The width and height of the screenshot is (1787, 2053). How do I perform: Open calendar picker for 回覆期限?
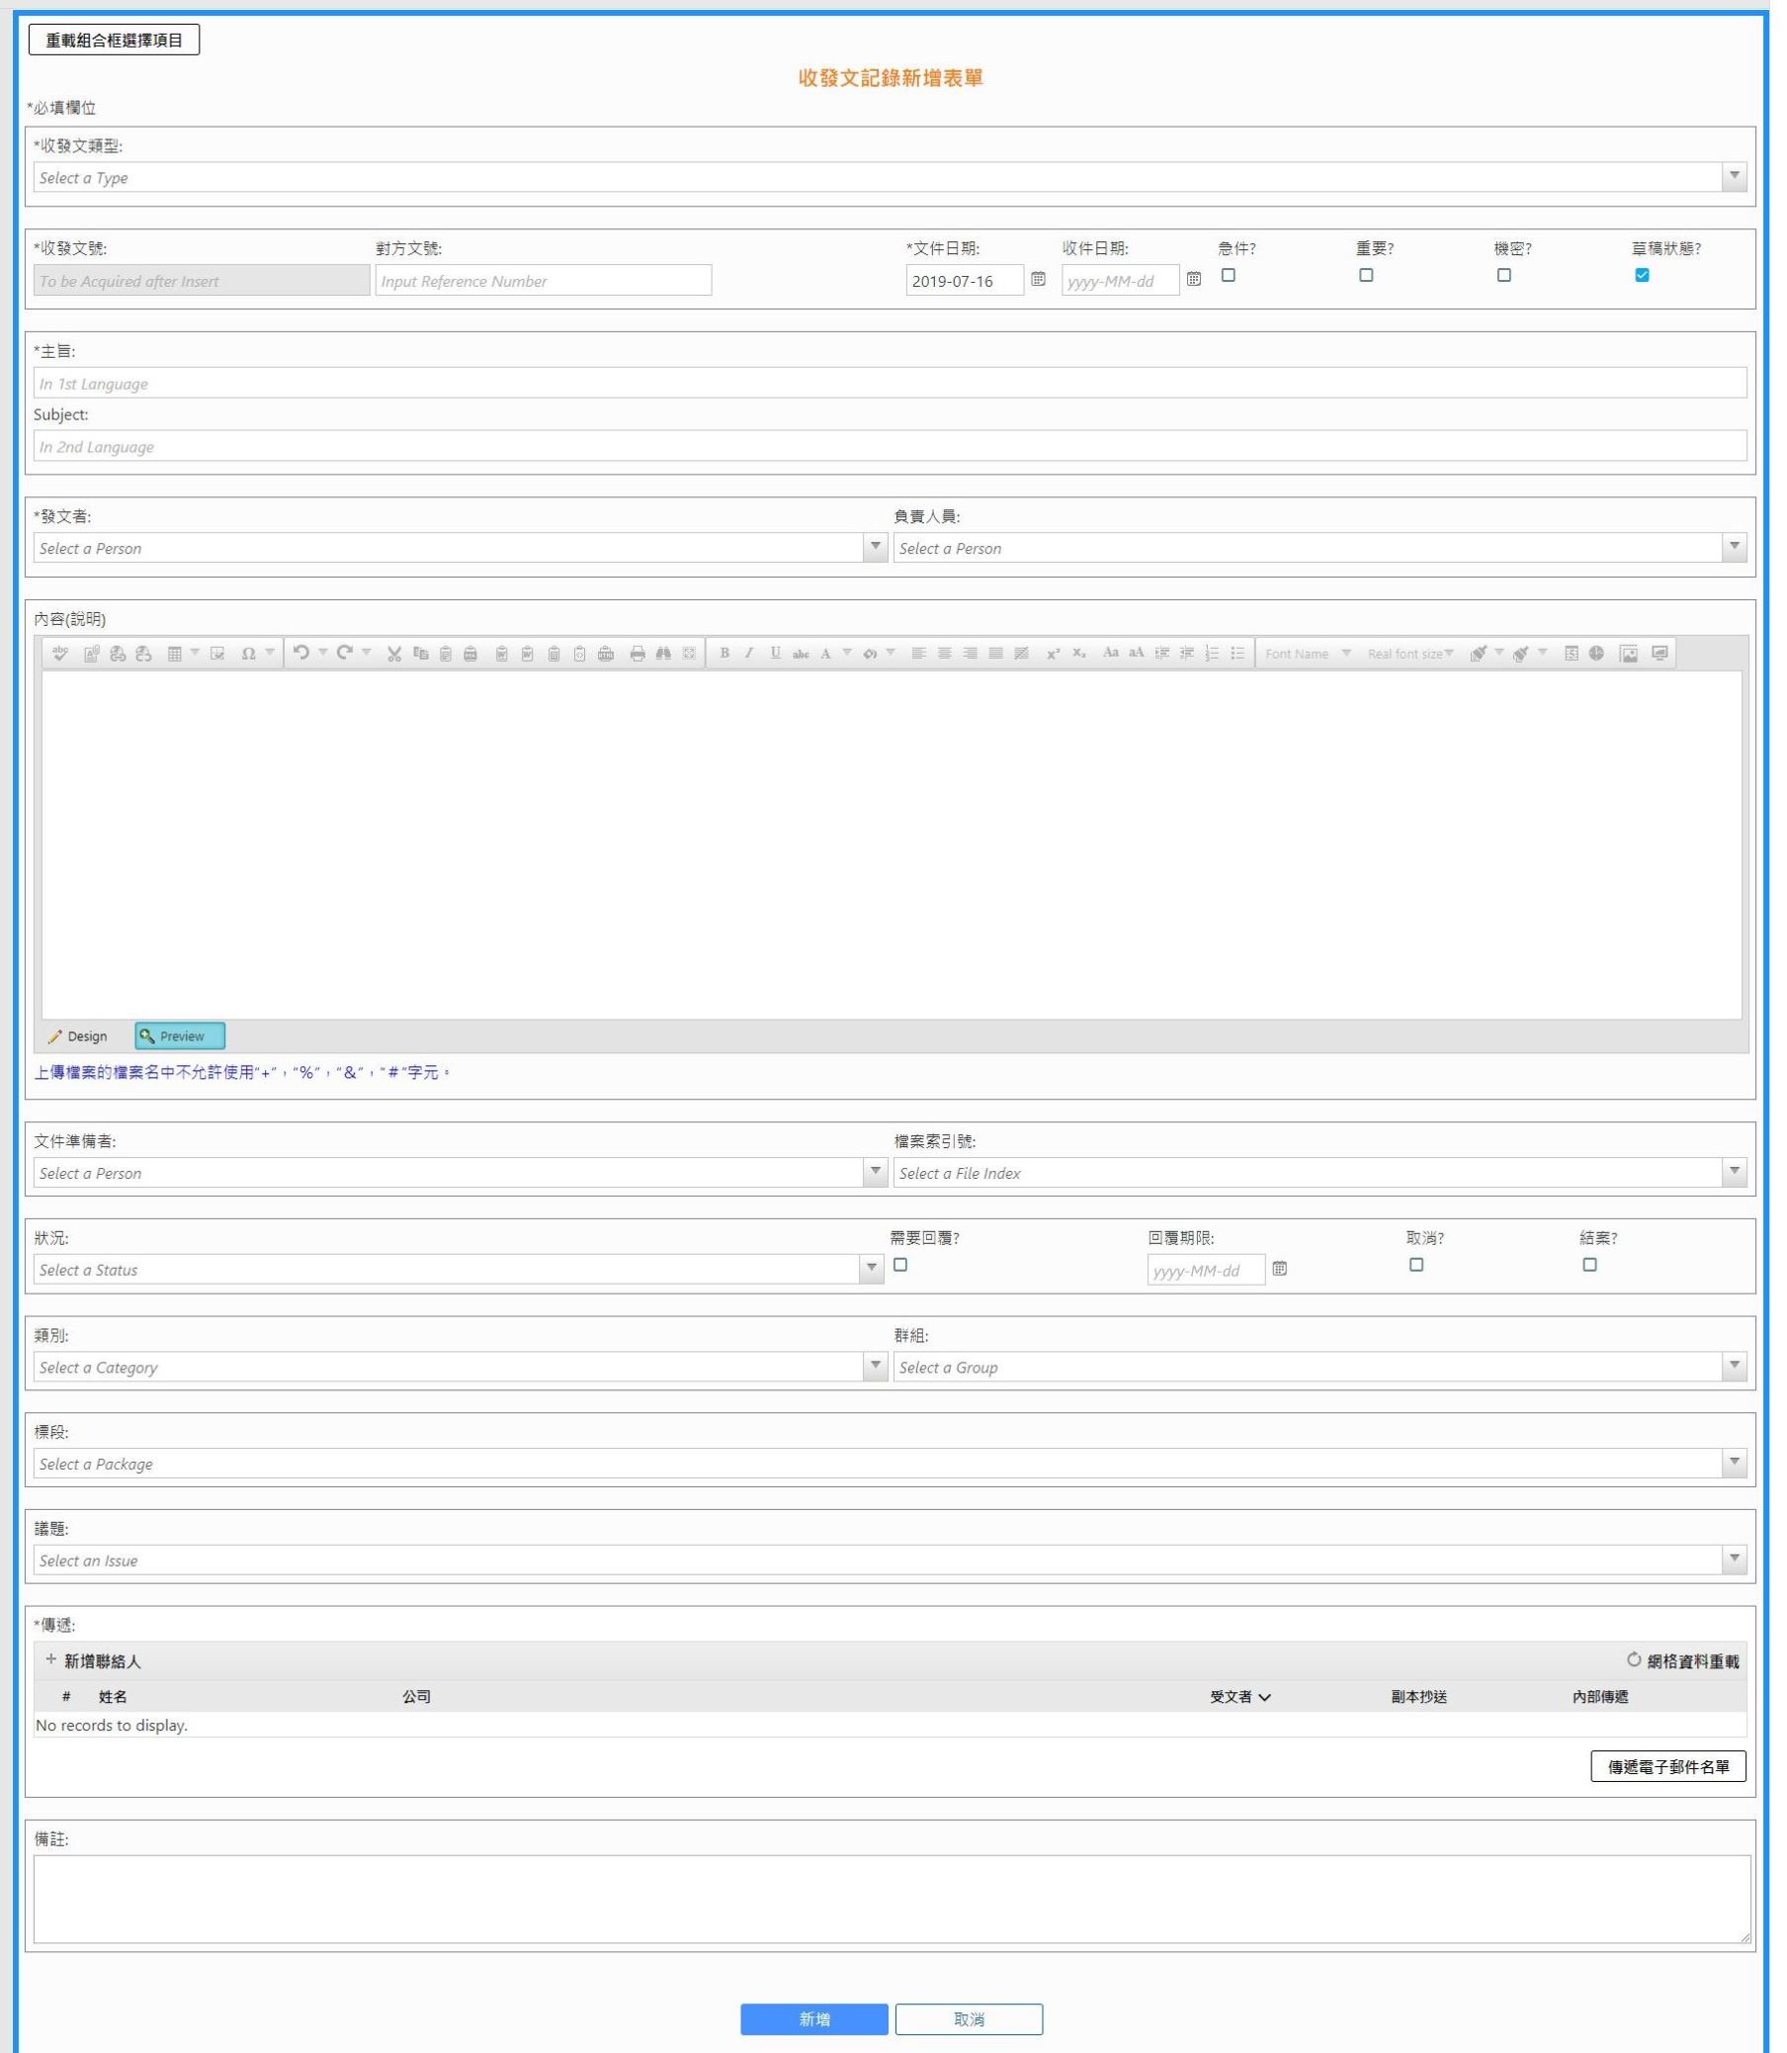1279,1269
